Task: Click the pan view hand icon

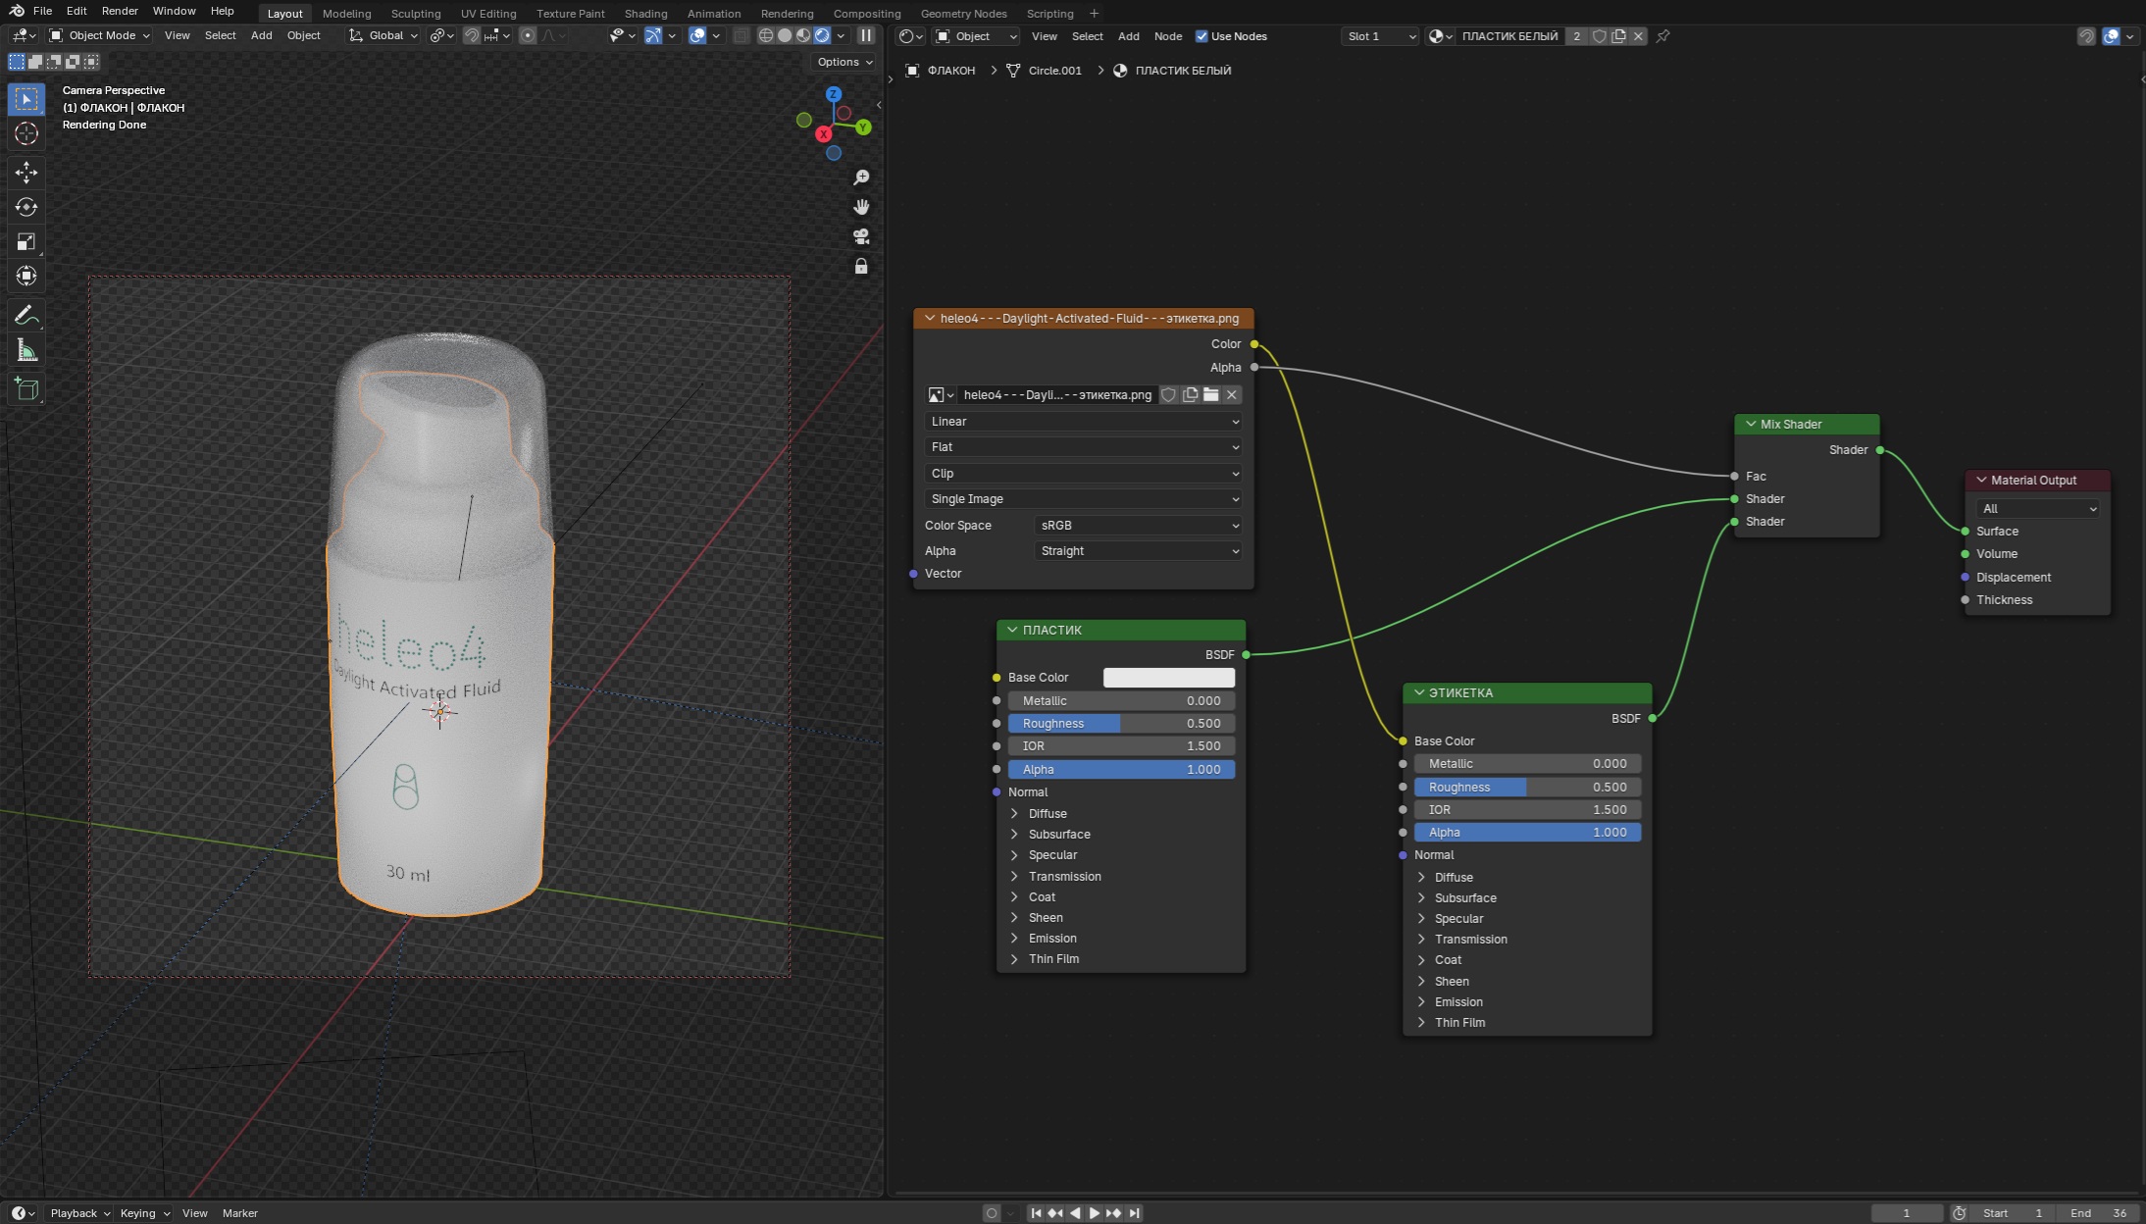Action: pyautogui.click(x=861, y=207)
